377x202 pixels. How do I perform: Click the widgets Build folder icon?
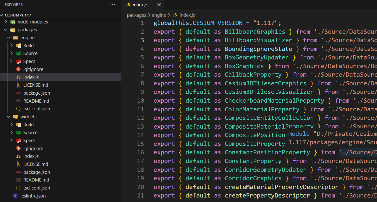tap(18, 125)
